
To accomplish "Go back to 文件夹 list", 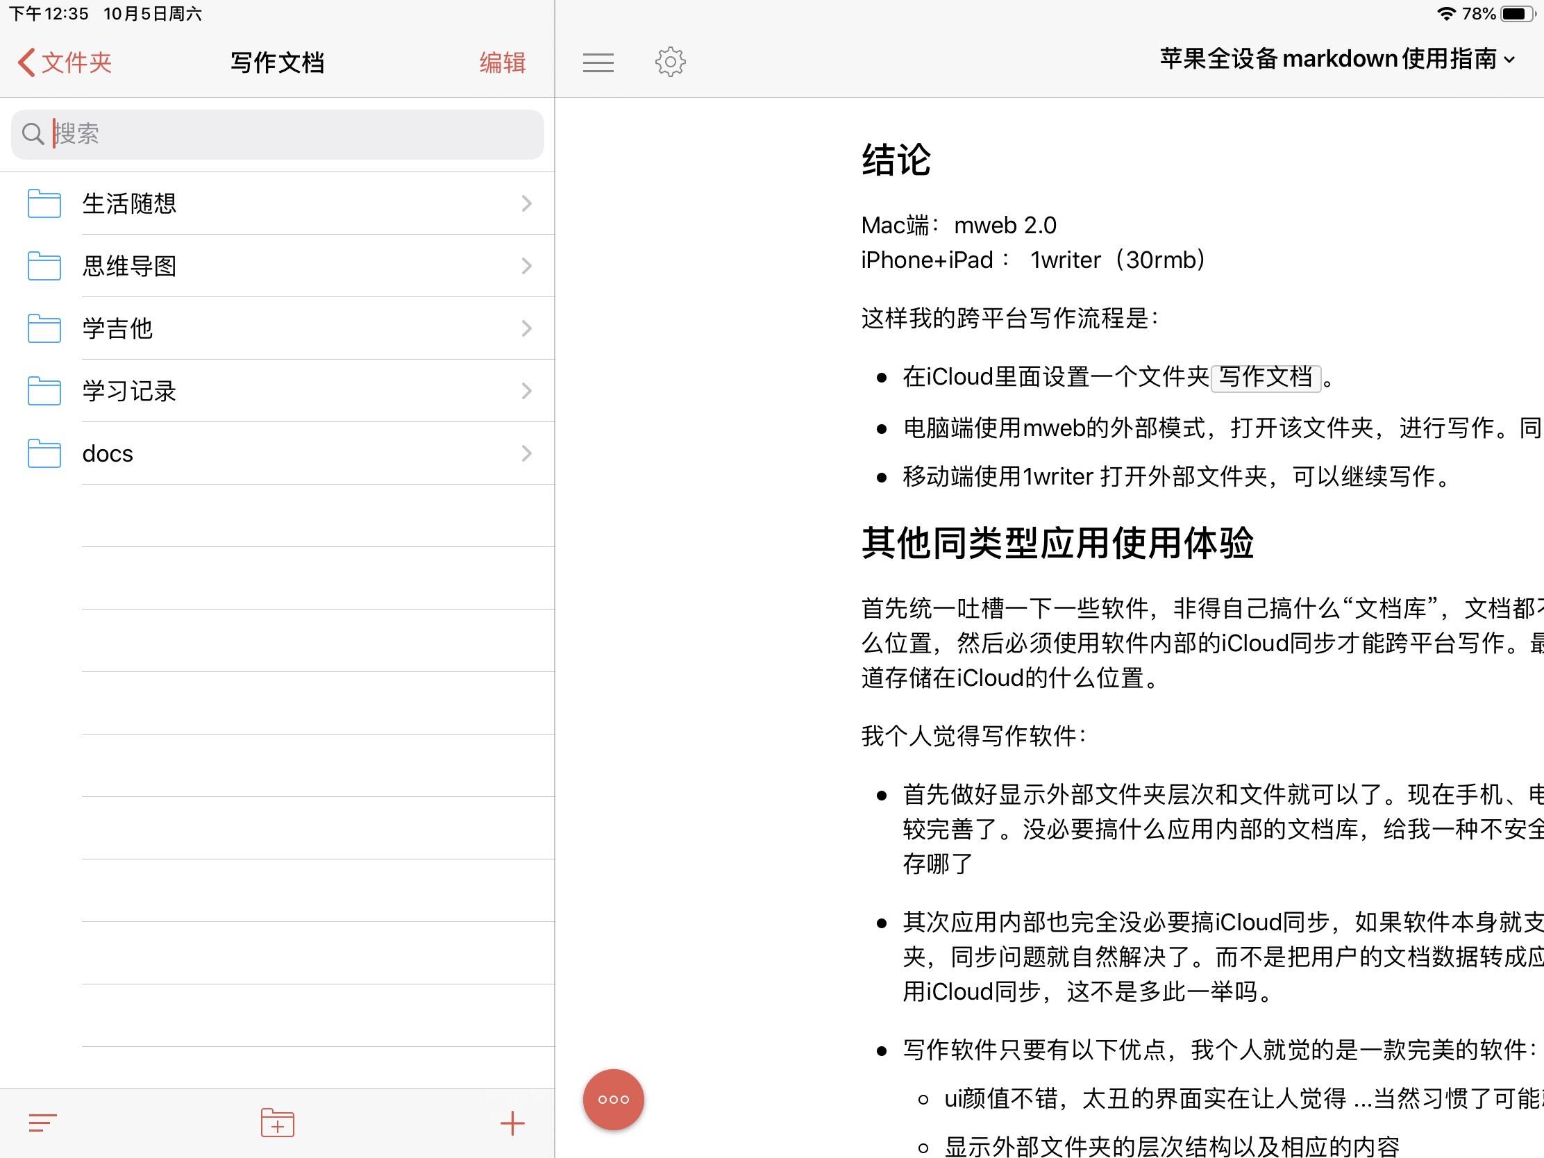I will [65, 62].
